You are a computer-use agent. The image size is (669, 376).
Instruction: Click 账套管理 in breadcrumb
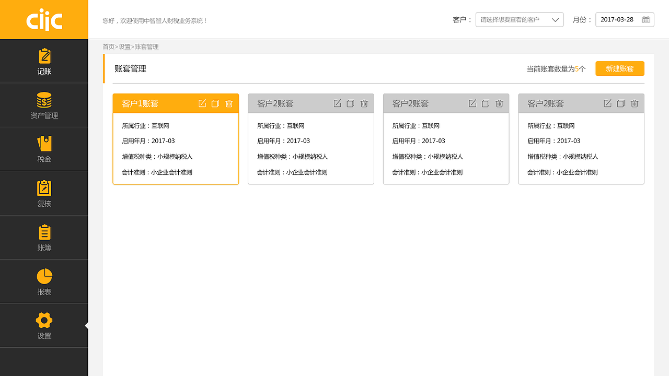point(147,47)
